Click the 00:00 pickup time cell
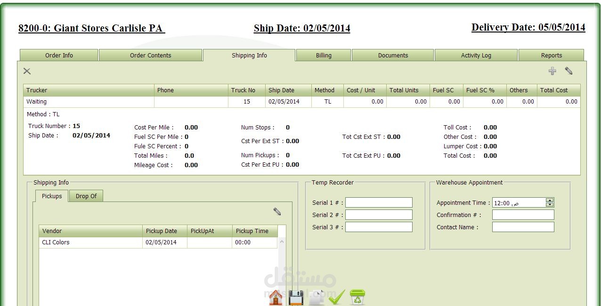The image size is (601, 306). pos(255,242)
